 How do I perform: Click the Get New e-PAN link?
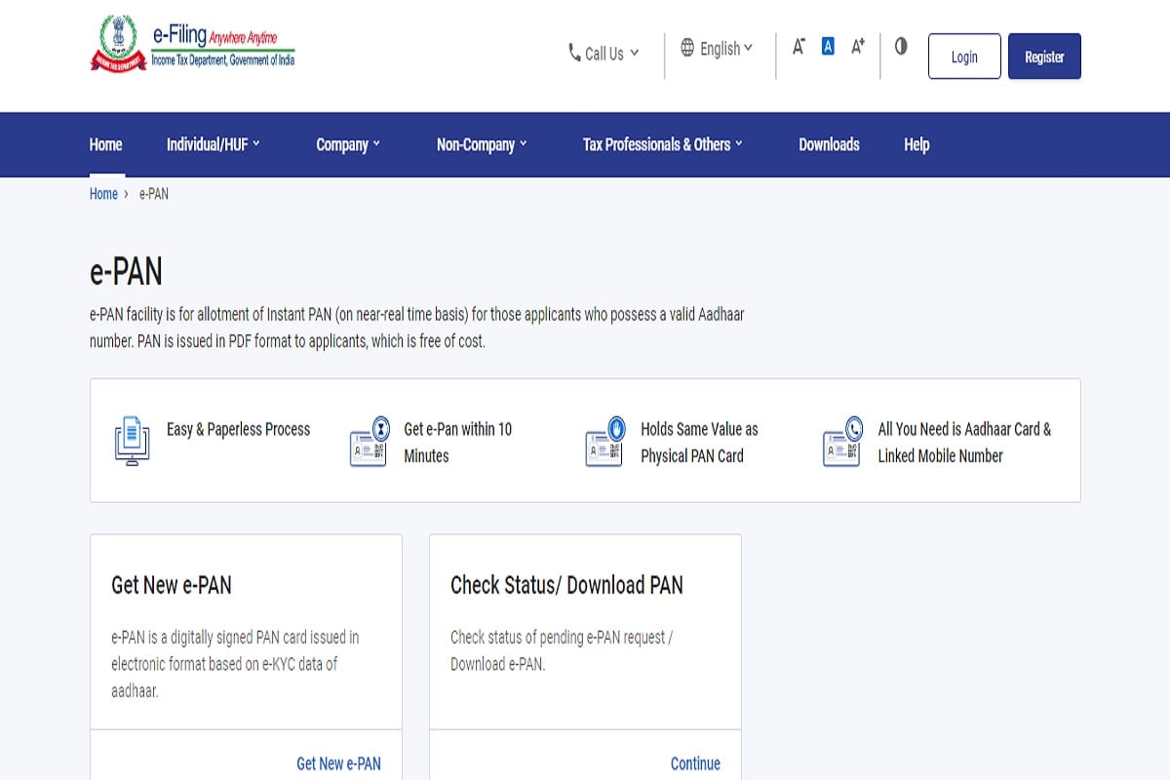(x=338, y=763)
